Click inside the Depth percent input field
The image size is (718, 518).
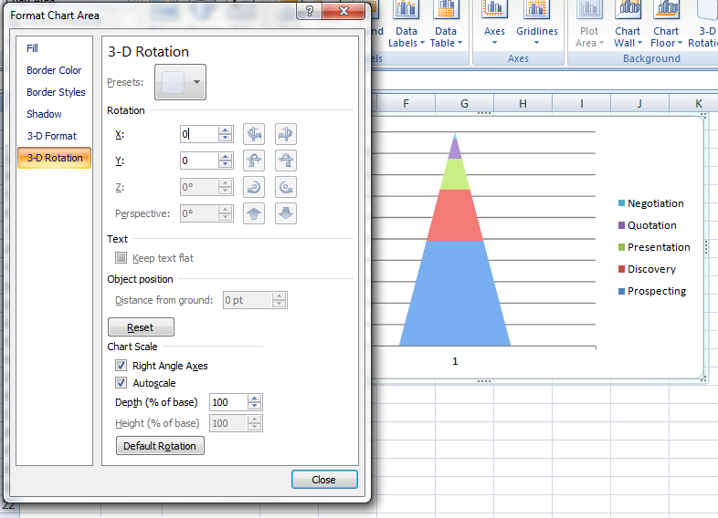click(x=227, y=402)
